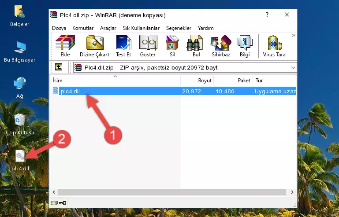This screenshot has height=217, width=339.
Task: Select the plc4.dll file on desktop
Action: click(20, 160)
